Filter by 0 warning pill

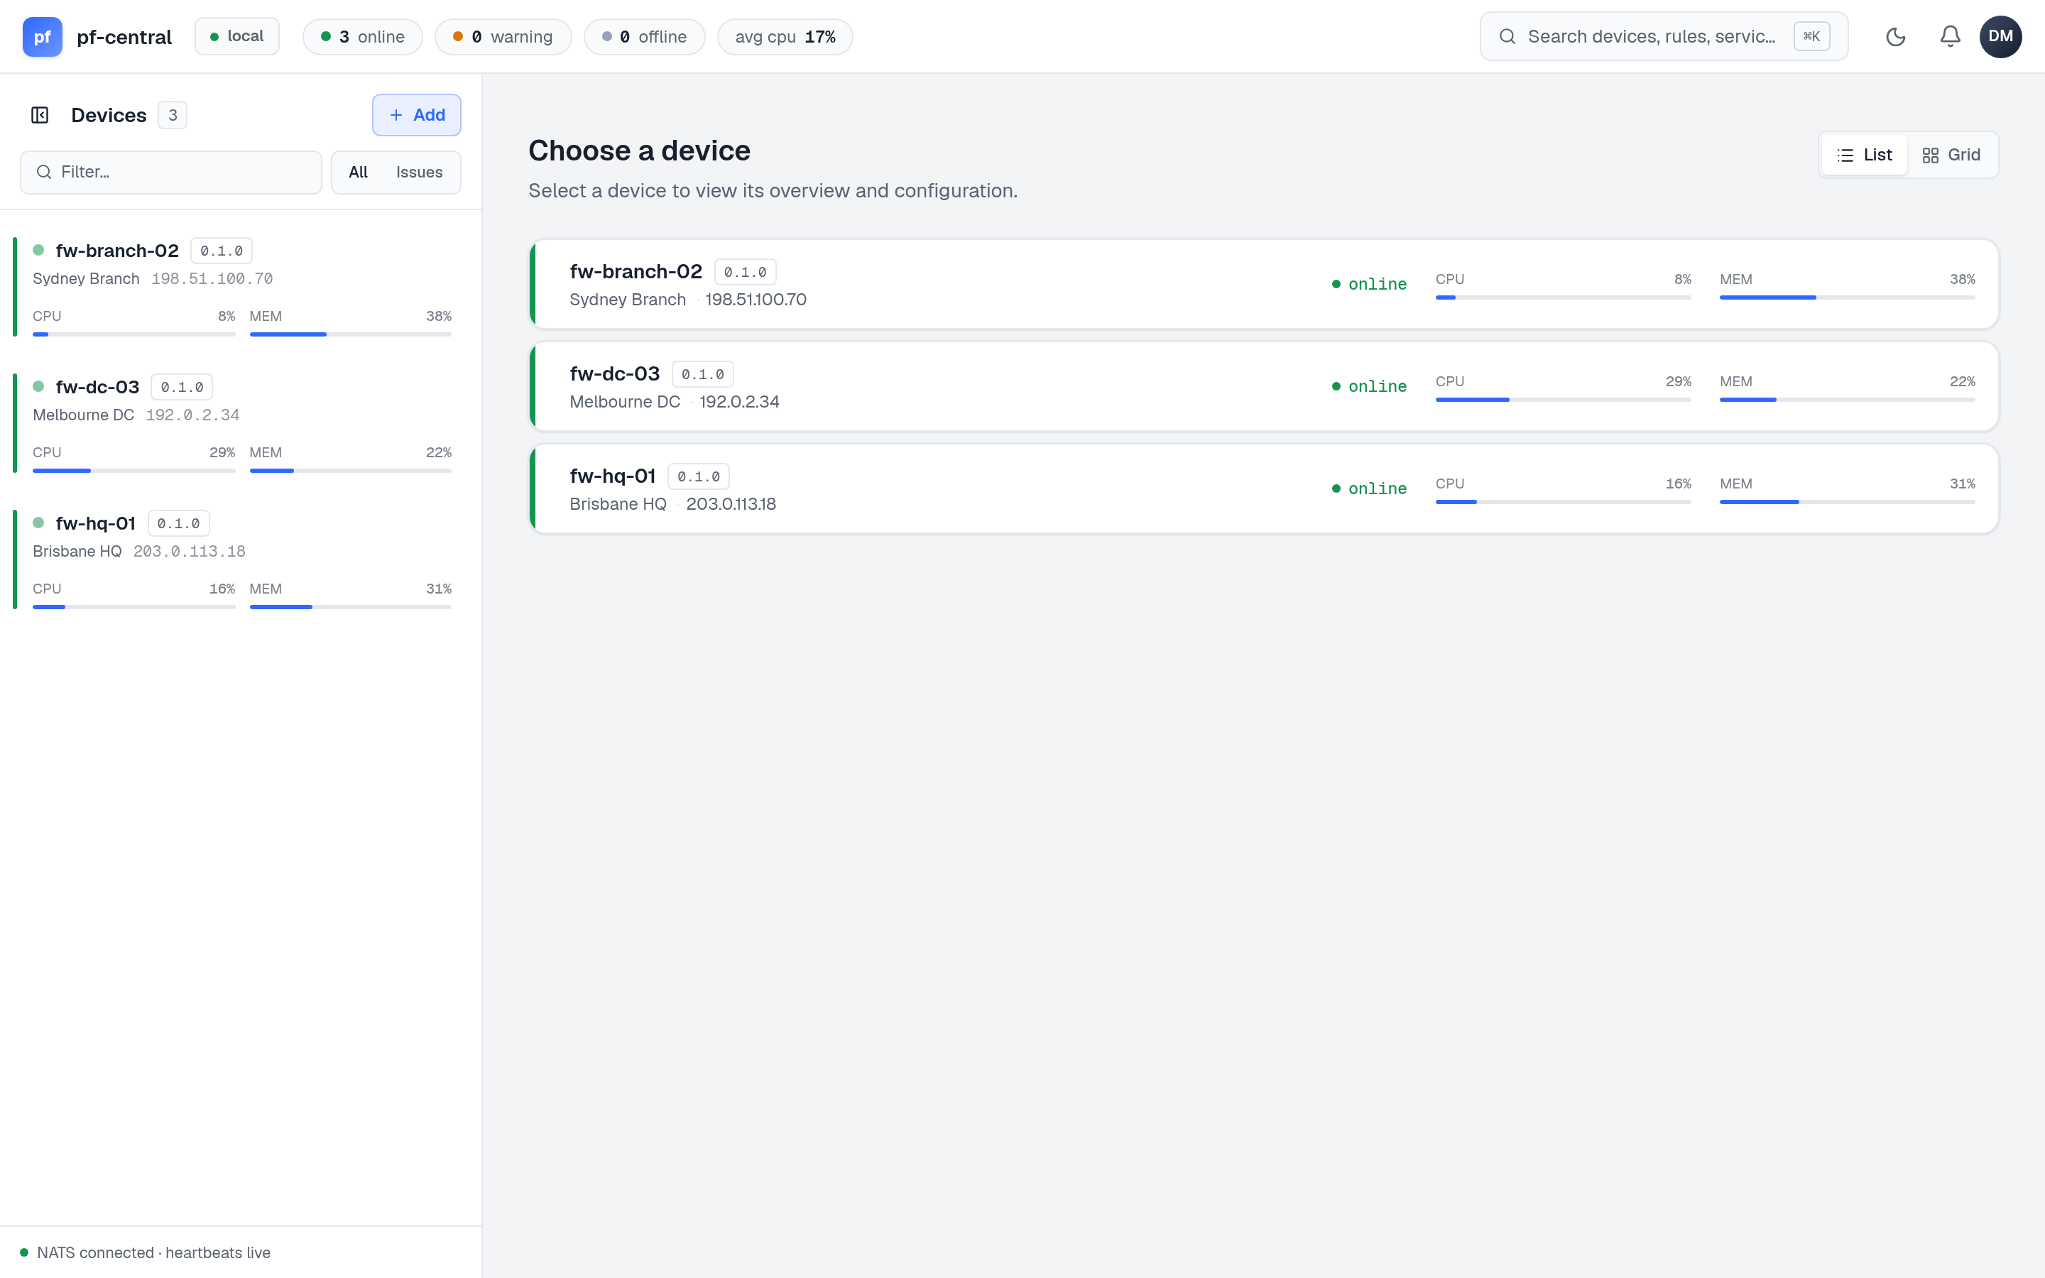[x=503, y=36]
